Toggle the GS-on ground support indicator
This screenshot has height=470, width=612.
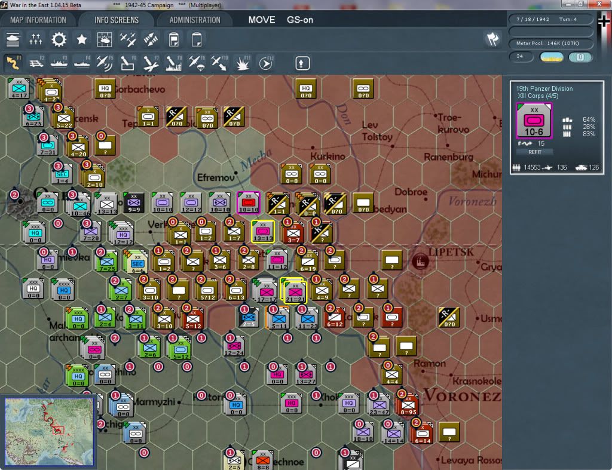click(x=300, y=20)
